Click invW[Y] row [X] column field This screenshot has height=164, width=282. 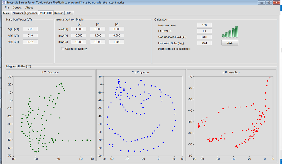pyautogui.click(x=79, y=36)
